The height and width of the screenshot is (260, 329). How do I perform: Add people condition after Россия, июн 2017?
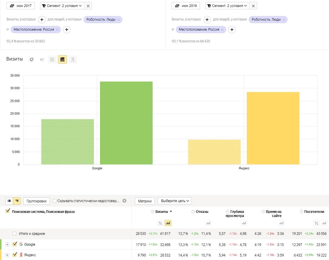point(66,30)
